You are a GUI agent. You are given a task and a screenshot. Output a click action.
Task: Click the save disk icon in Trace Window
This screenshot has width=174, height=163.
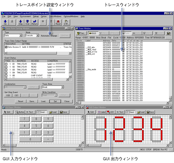(169, 33)
